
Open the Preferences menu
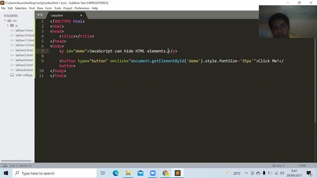click(82, 8)
